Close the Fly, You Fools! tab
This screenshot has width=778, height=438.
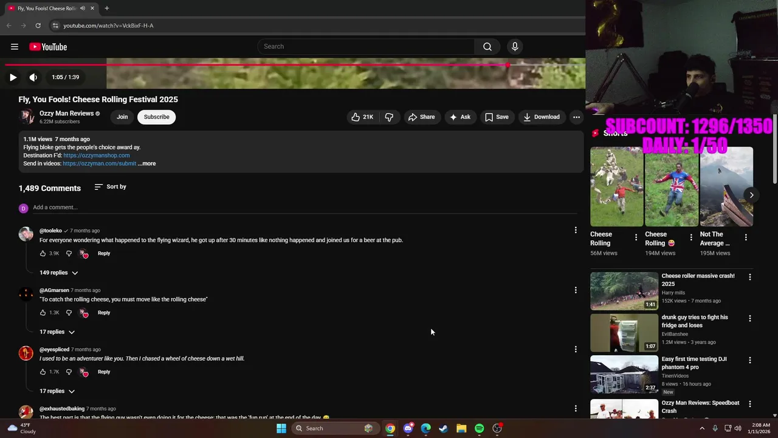point(92,9)
